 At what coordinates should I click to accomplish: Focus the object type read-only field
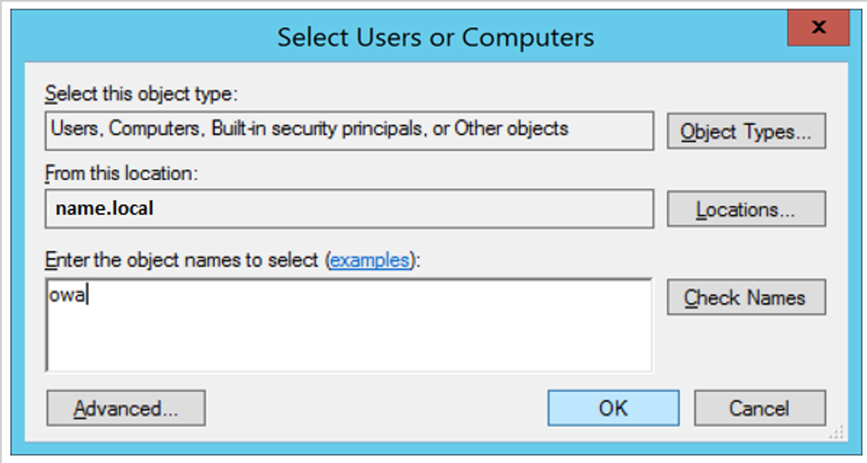(349, 130)
